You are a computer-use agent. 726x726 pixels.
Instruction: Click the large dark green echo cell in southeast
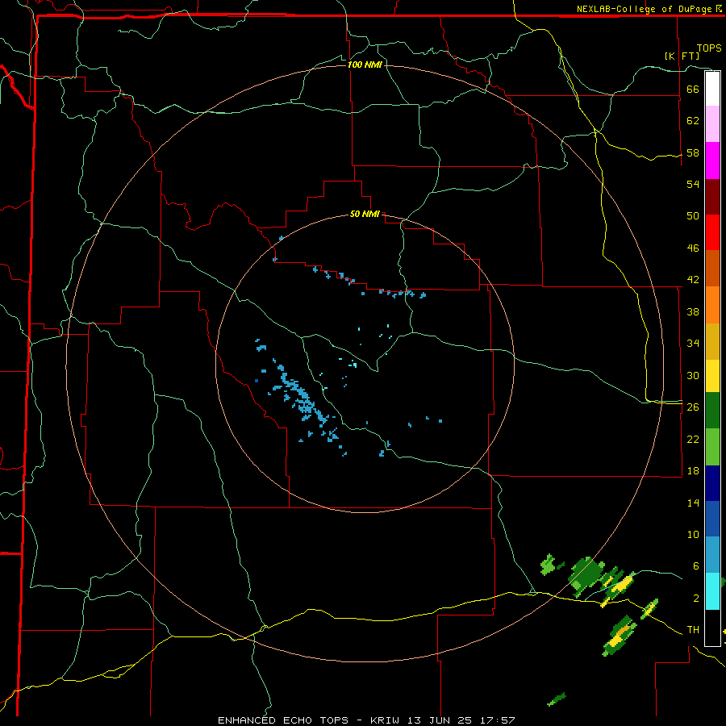586,577
